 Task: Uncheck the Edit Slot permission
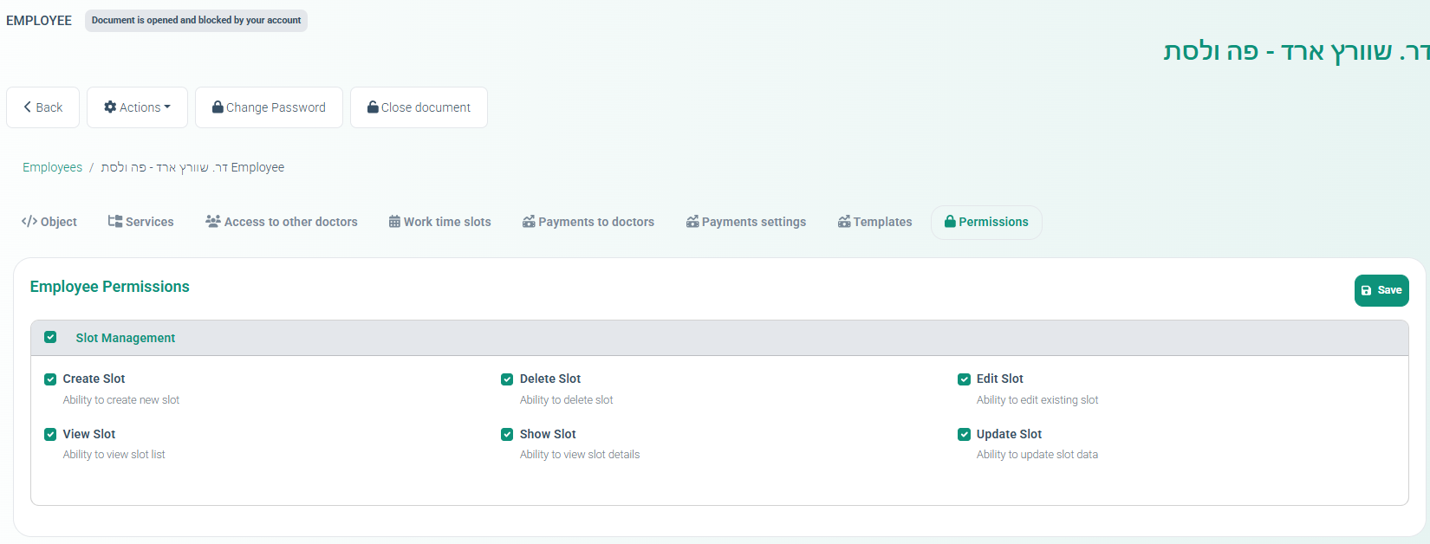964,379
